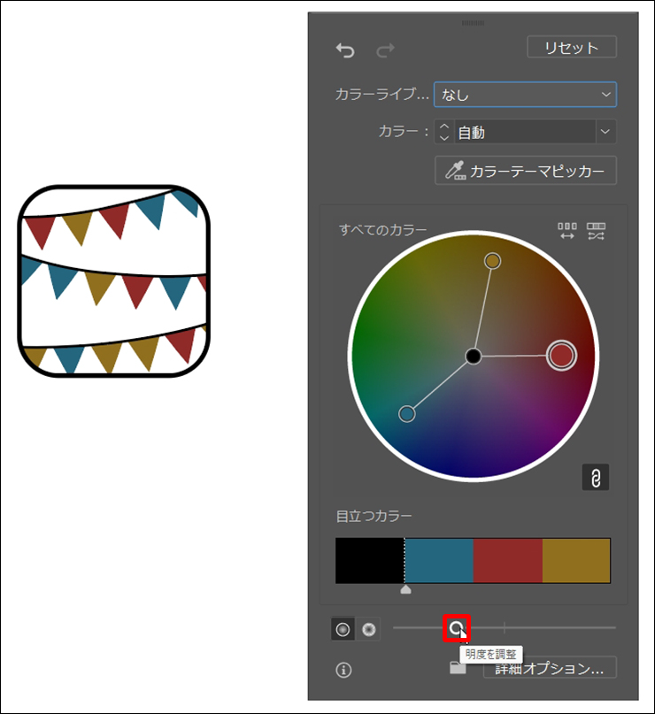Click the randomly change saturation and brightness icon
The height and width of the screenshot is (714, 655).
coord(597,232)
